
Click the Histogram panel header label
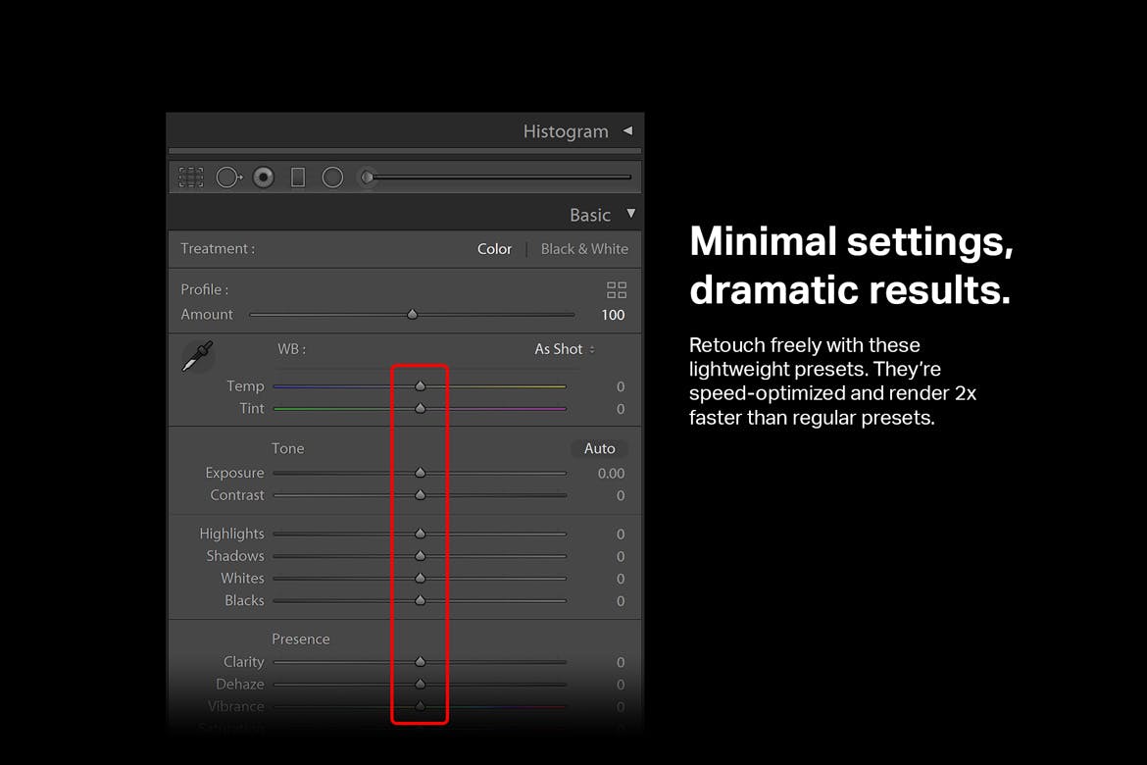pos(565,131)
